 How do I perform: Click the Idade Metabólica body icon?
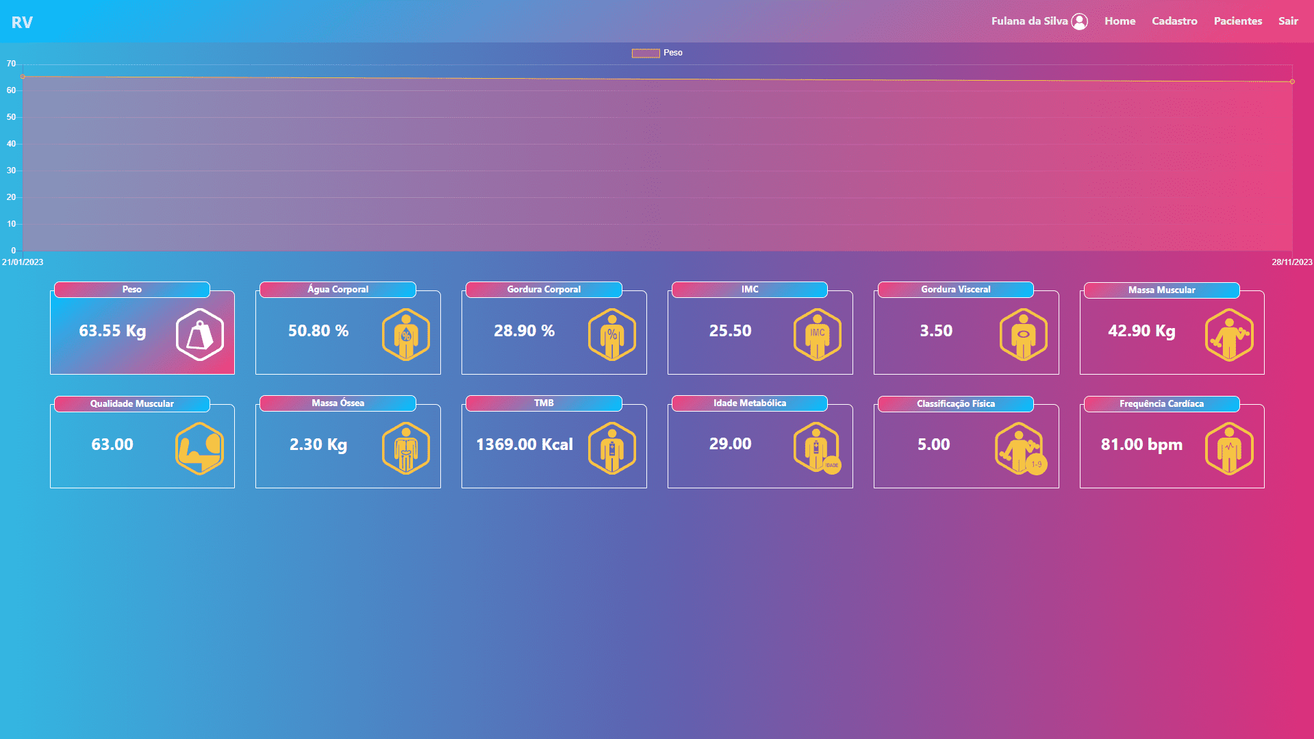(x=818, y=449)
